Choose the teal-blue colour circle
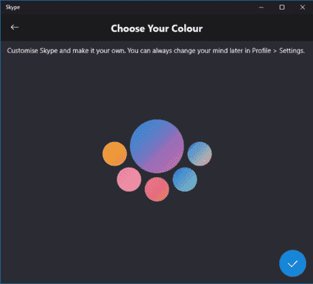The height and width of the screenshot is (284, 313). coord(185,179)
